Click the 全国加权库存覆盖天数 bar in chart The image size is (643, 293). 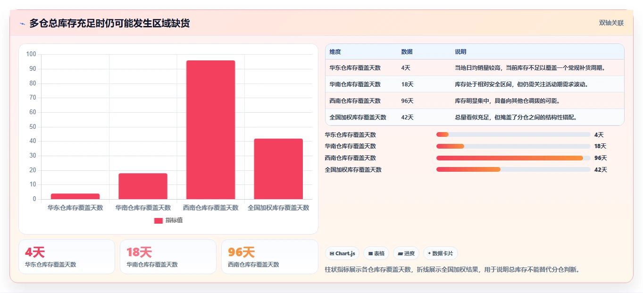[278, 169]
